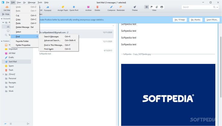The width and height of the screenshot is (222, 126).
Task: Choose Cut in the Edit menu
Action: pos(25,16)
